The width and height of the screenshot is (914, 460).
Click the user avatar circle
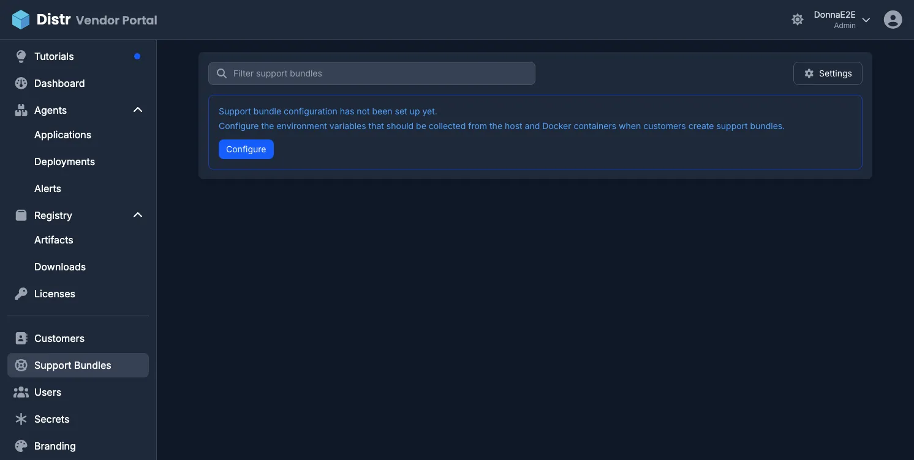893,19
